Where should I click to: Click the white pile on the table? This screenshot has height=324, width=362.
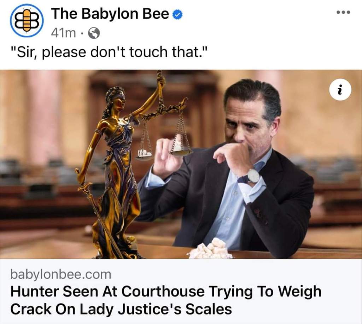tap(210, 249)
